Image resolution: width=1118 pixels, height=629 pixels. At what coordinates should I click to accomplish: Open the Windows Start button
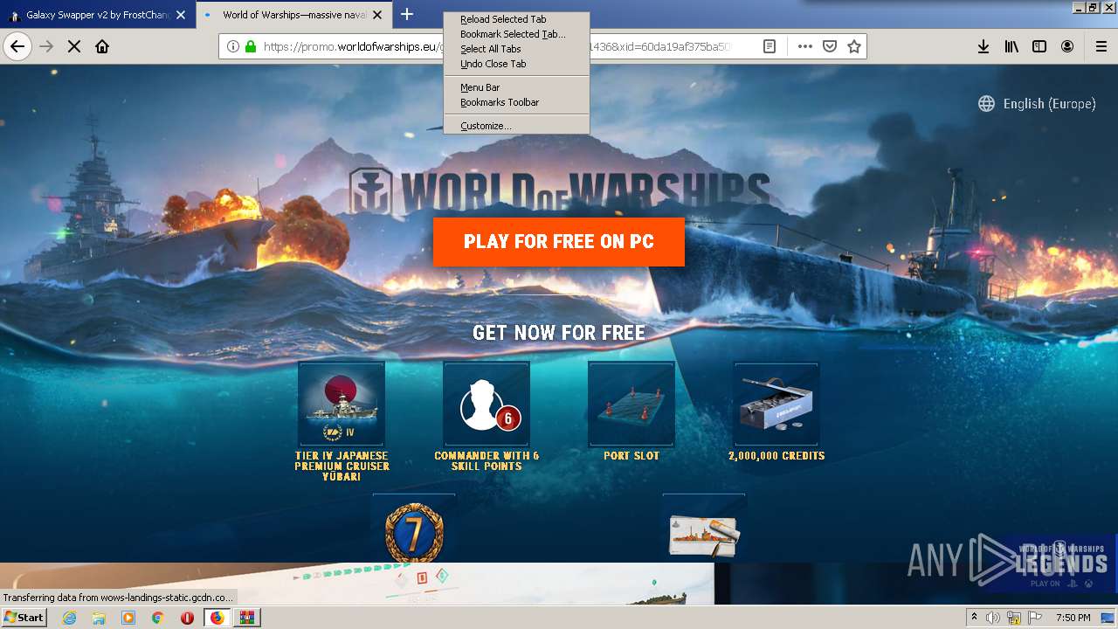pos(24,617)
